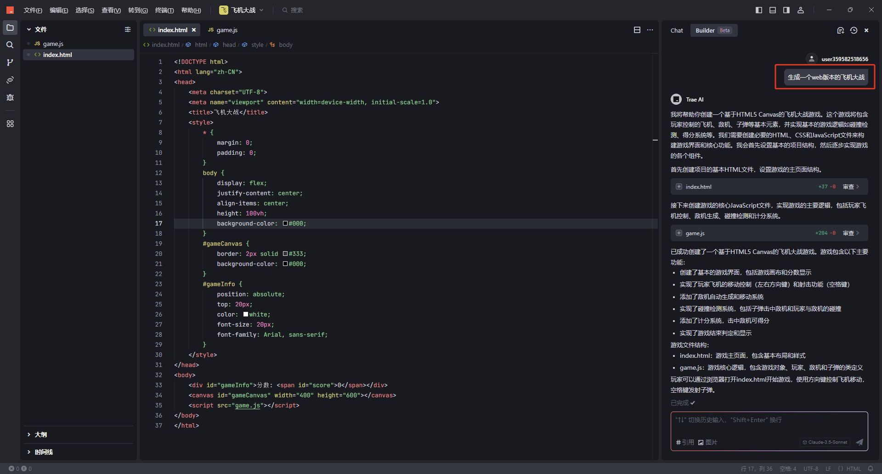Viewport: 882px width, 474px height.
Task: Click the #000 color swatch on line 17
Action: click(x=285, y=223)
